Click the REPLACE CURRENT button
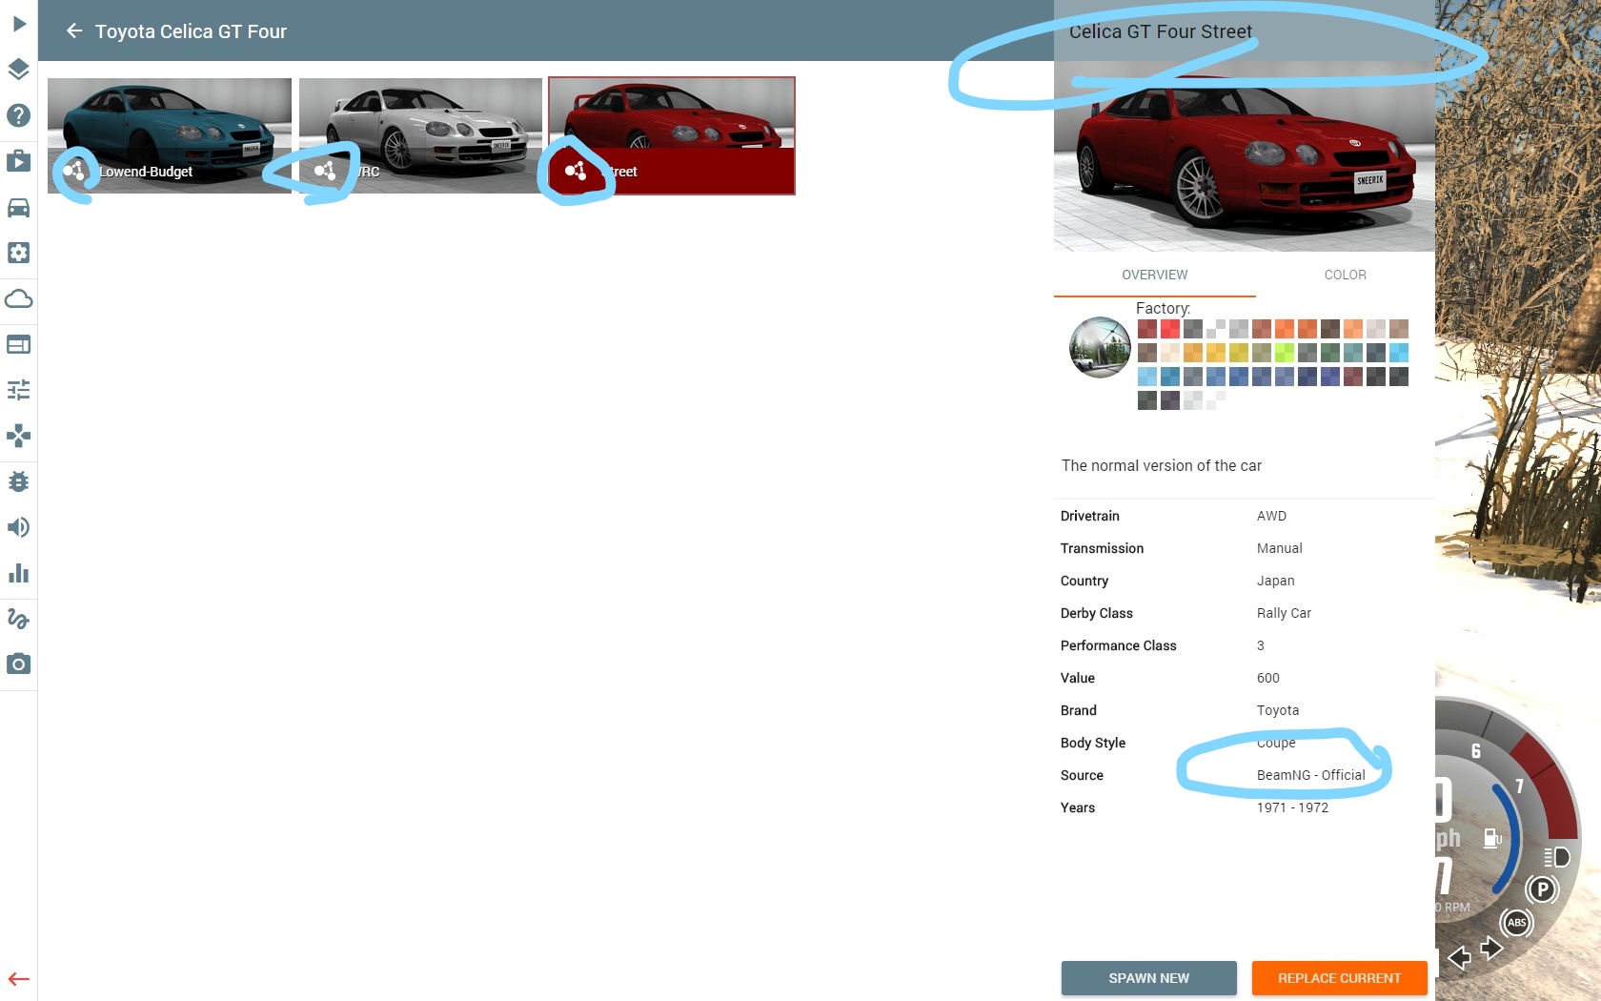Viewport: 1601px width, 1001px height. (x=1339, y=978)
